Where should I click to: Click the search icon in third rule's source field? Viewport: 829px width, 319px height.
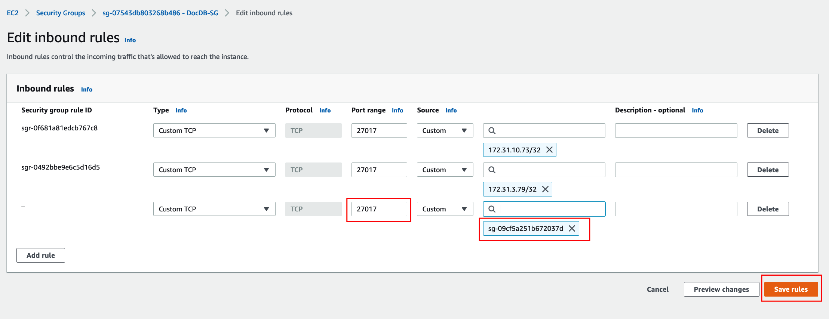(x=492, y=209)
